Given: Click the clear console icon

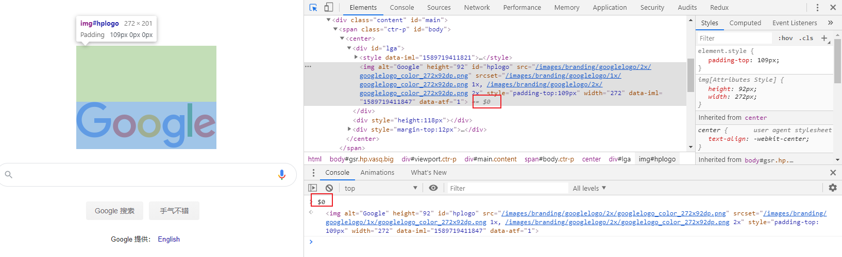Looking at the screenshot, I should point(329,188).
